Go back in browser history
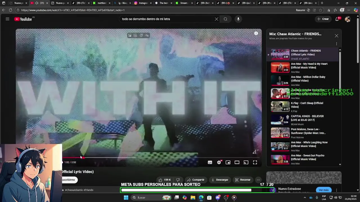 4,10
